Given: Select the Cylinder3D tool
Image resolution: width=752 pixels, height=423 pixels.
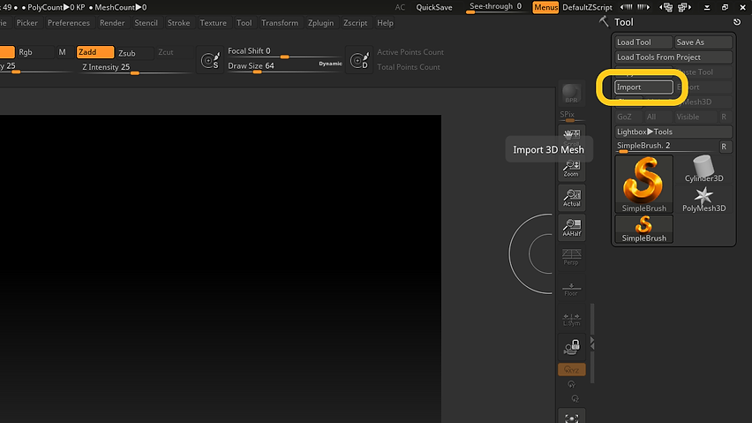Looking at the screenshot, I should coord(703,170).
